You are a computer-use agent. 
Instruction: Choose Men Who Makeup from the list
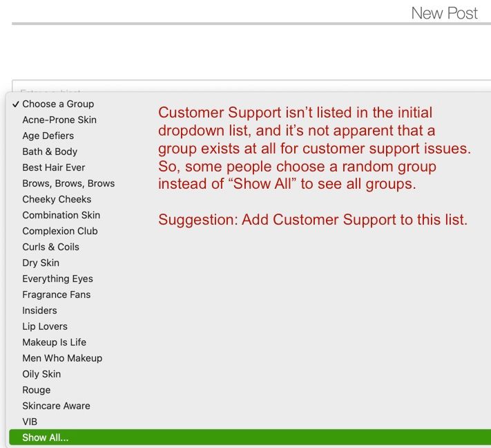(62, 358)
